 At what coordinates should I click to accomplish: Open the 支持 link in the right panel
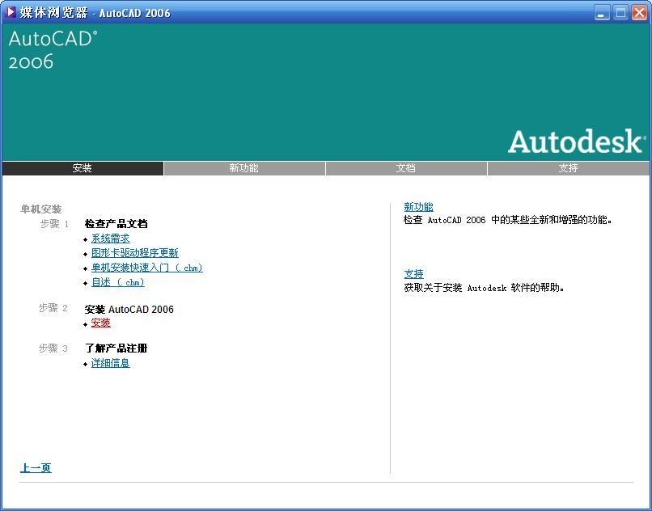click(413, 274)
